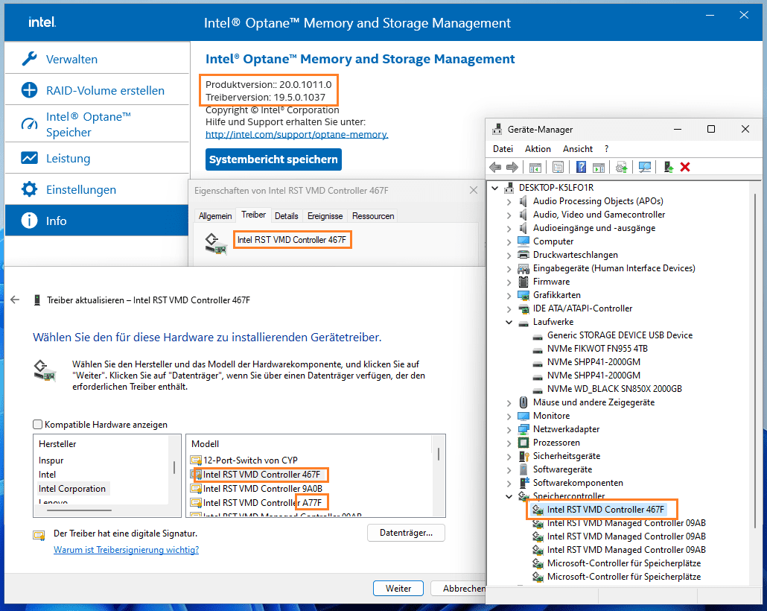The height and width of the screenshot is (611, 767).
Task: Click the Datenträger... button
Action: click(x=406, y=533)
